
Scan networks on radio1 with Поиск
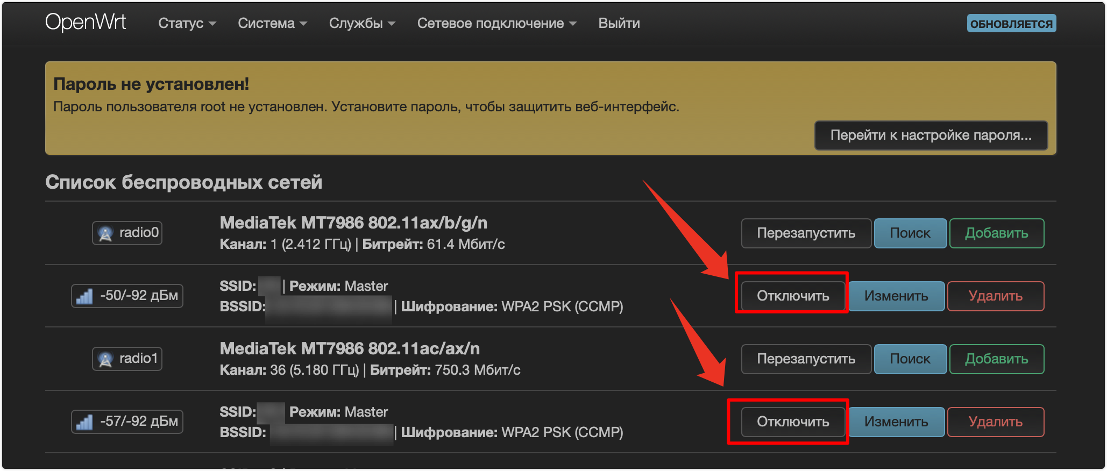pyautogui.click(x=910, y=359)
